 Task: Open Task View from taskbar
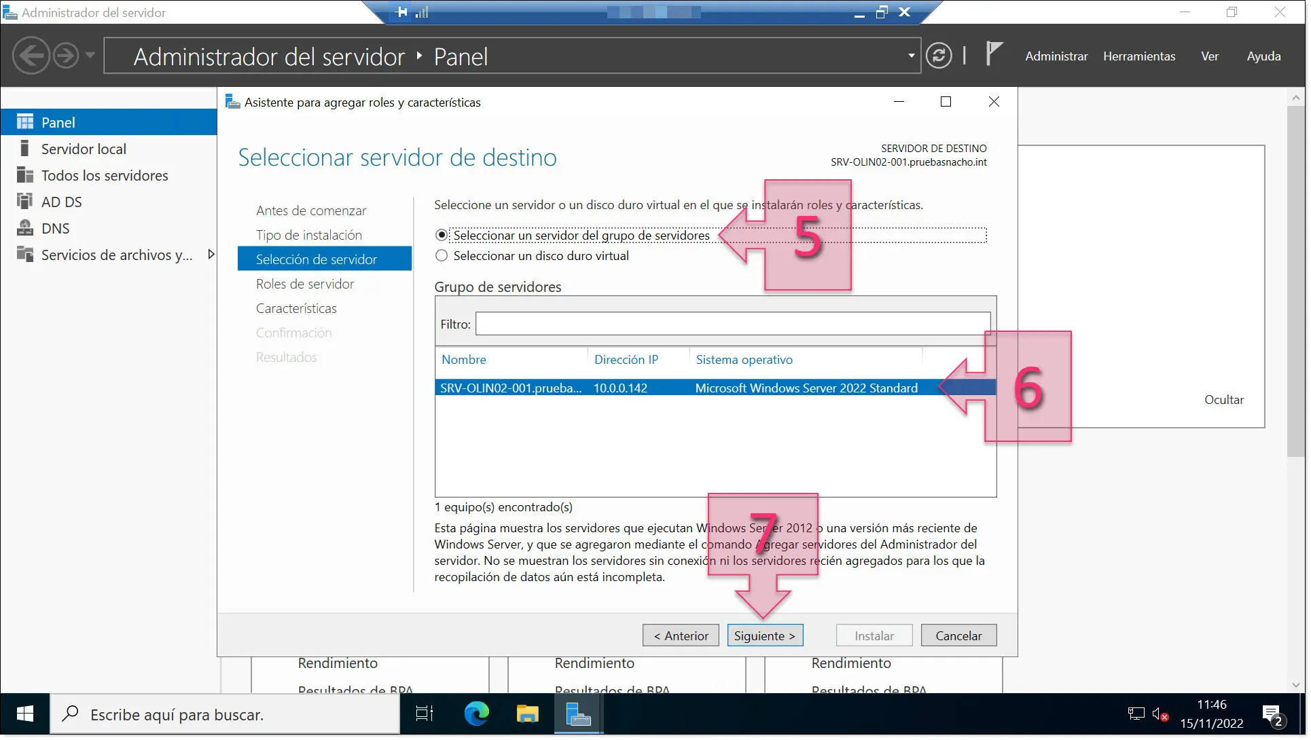[x=425, y=714]
